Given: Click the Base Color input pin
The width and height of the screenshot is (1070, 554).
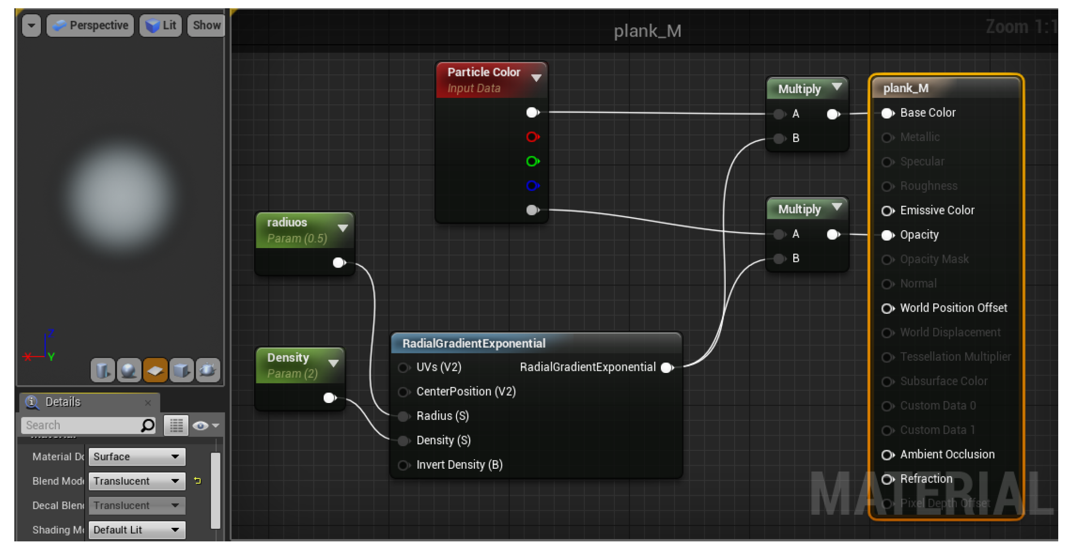Looking at the screenshot, I should click(x=887, y=113).
